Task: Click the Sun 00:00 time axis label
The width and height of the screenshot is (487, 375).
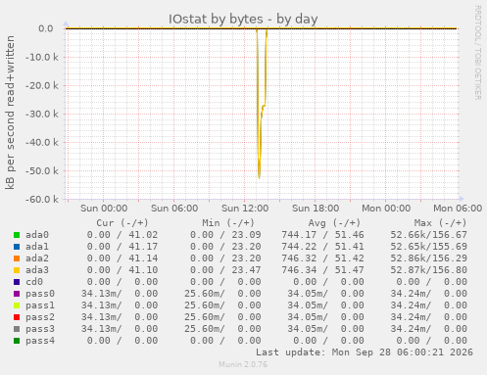Action: [x=104, y=209]
